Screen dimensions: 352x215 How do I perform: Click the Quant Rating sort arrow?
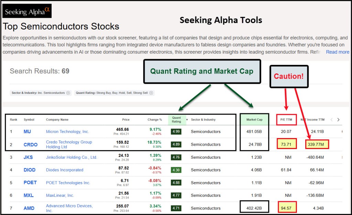(x=187, y=120)
